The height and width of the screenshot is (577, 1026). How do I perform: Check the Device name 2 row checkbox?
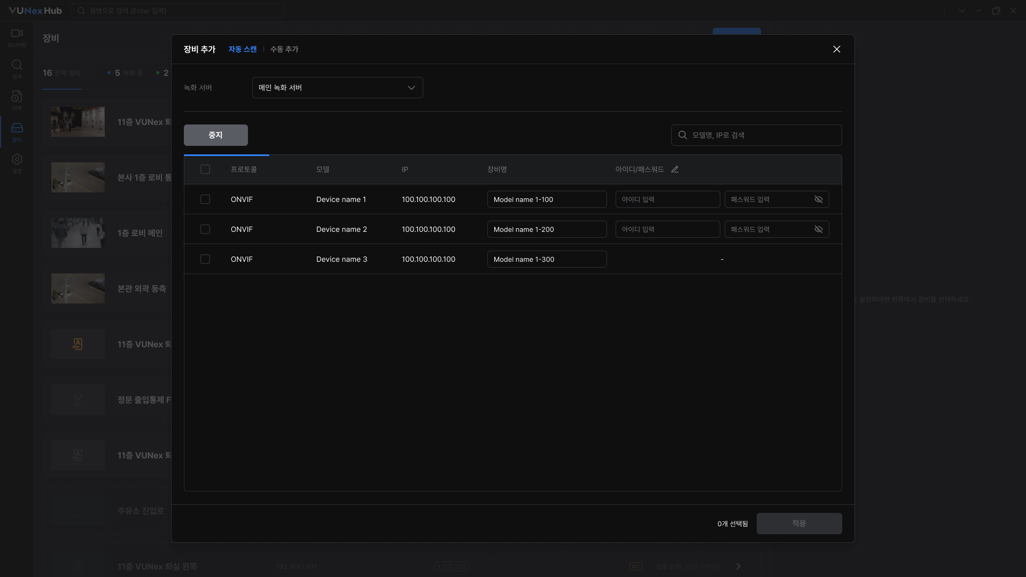205,229
